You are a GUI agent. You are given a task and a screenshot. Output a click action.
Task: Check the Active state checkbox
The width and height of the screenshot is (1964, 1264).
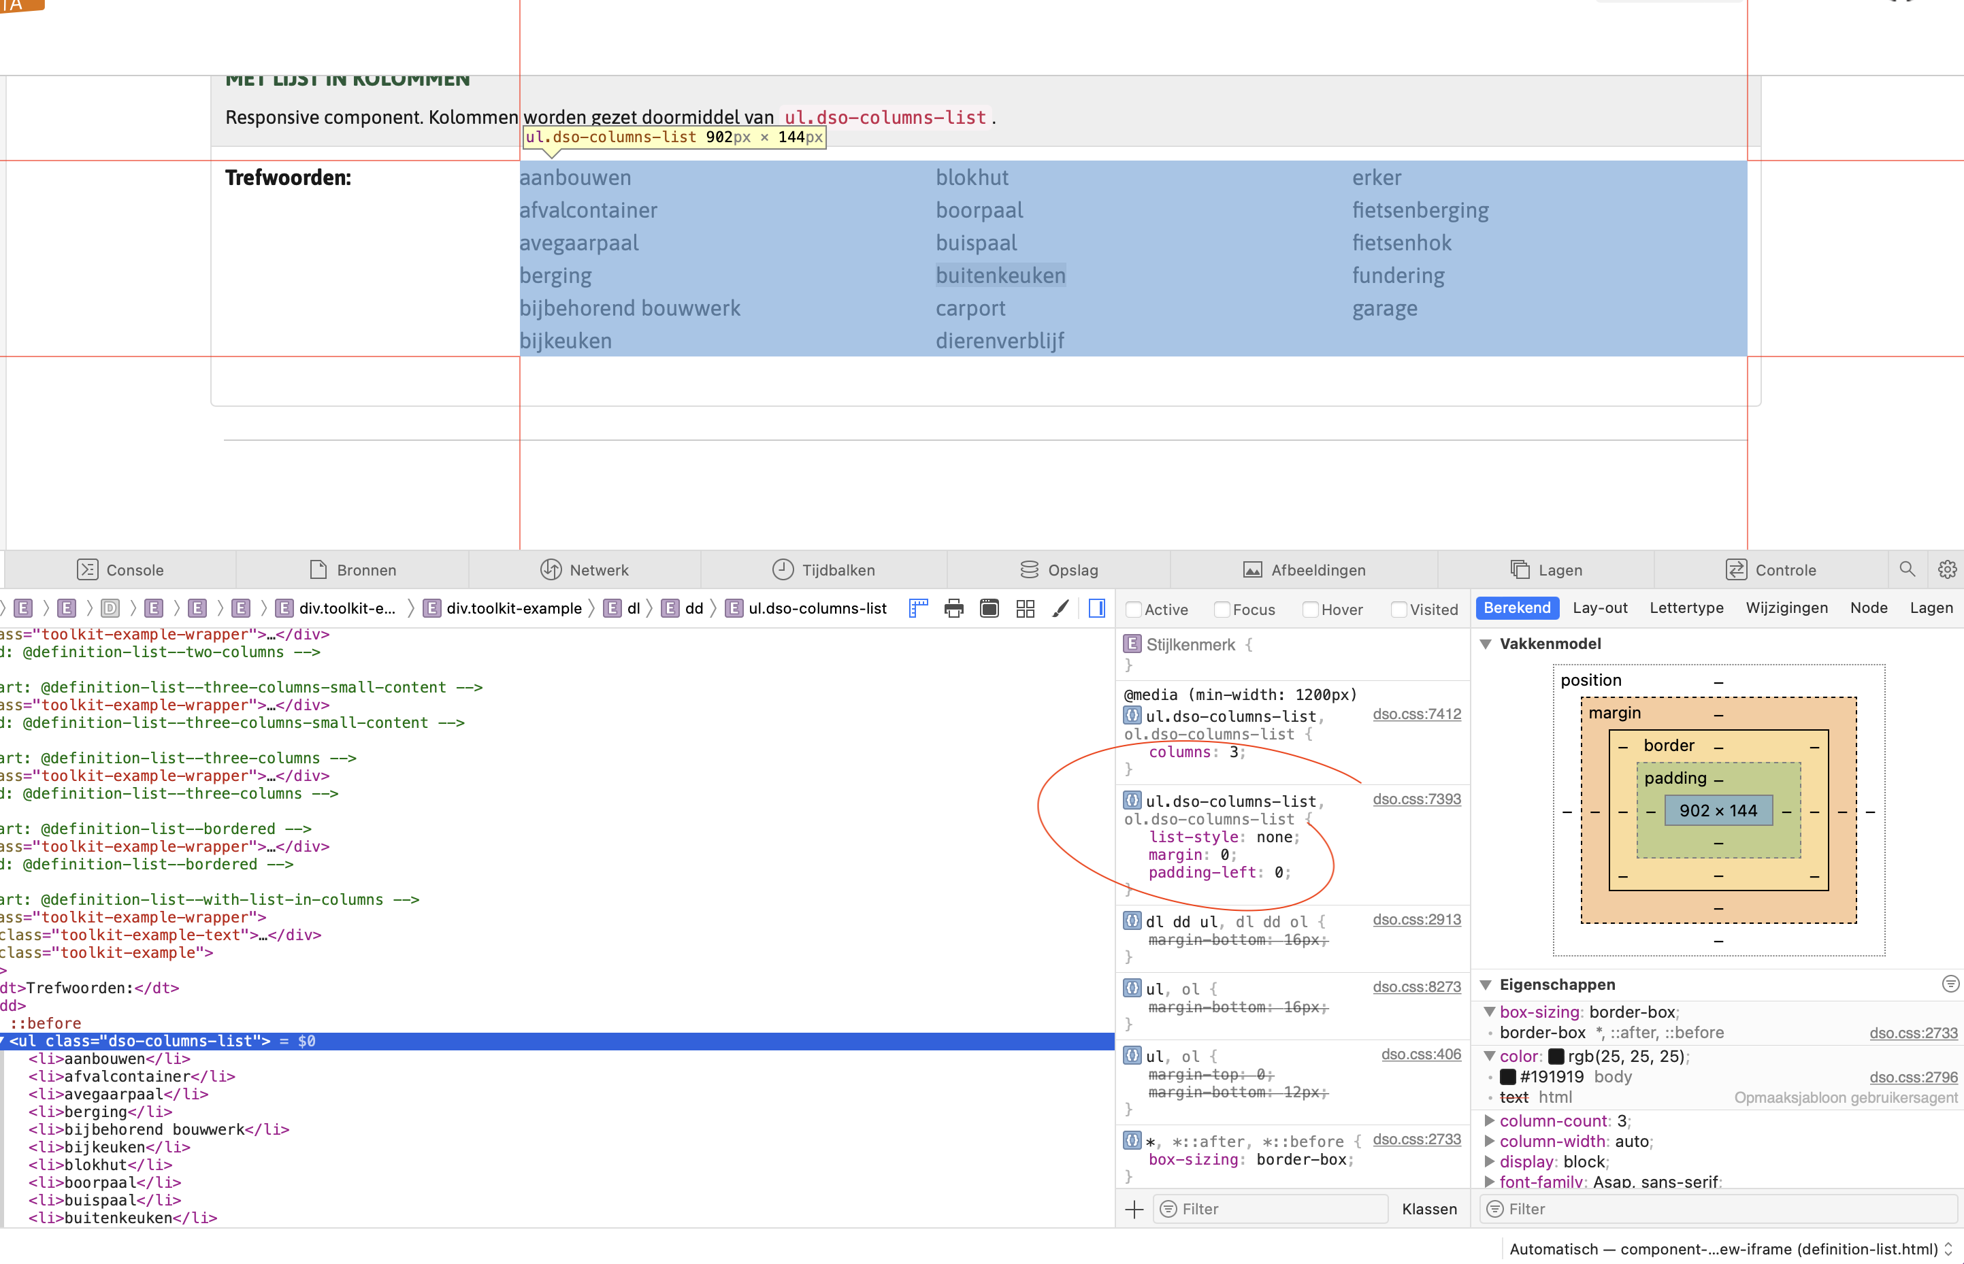(1134, 609)
